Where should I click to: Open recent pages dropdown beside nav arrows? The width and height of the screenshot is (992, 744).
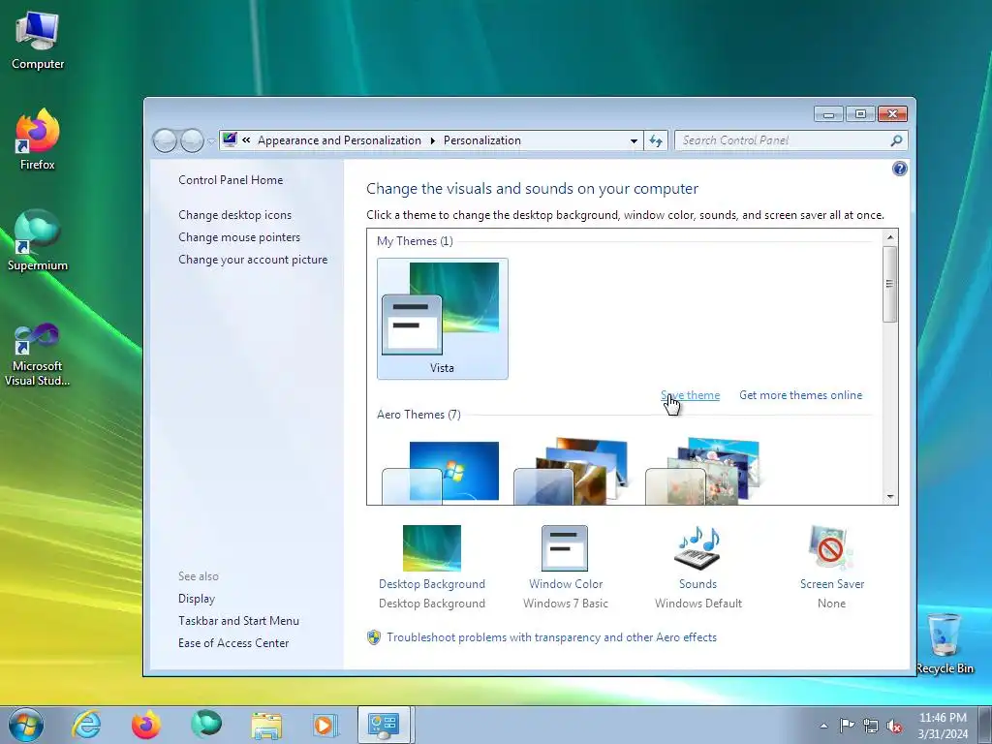point(210,141)
